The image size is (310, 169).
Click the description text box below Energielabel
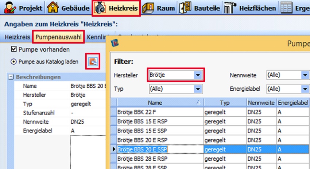tap(88, 152)
